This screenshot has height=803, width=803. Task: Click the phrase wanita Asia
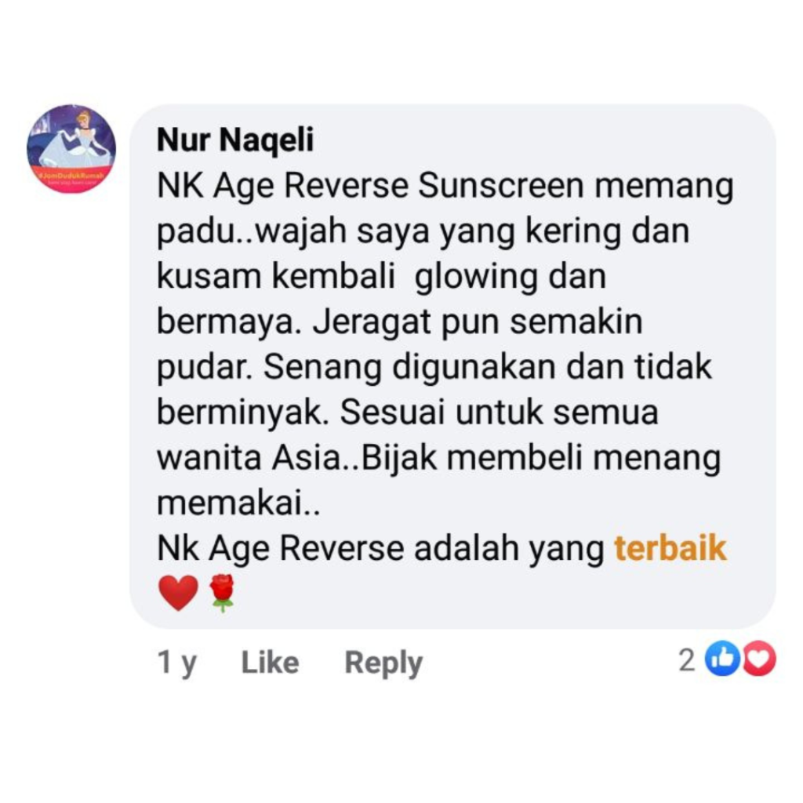[249, 457]
